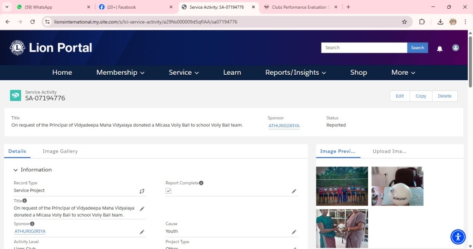Open the Learn menu item

232,72
